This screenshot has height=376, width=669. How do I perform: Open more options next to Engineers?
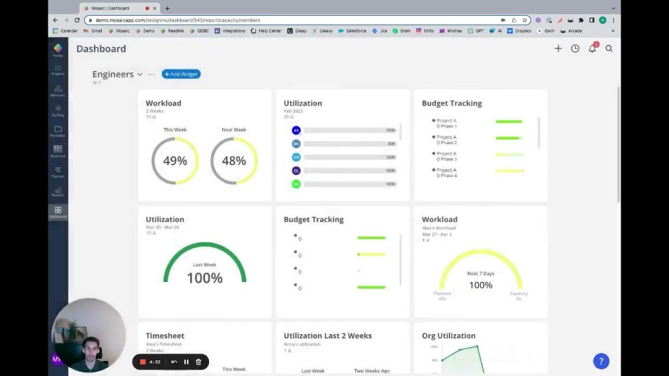152,74
